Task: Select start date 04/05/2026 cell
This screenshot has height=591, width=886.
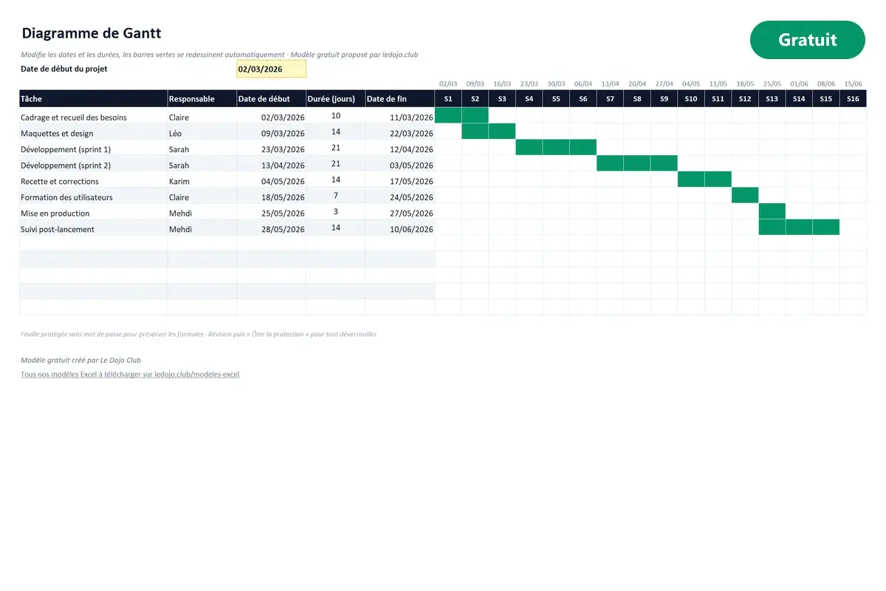Action: [271, 181]
